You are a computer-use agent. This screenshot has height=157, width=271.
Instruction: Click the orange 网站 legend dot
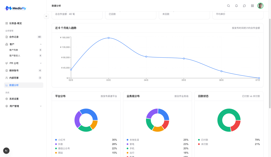56,153
